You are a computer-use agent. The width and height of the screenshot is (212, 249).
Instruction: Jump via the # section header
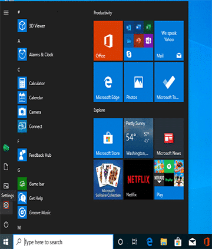tap(19, 12)
